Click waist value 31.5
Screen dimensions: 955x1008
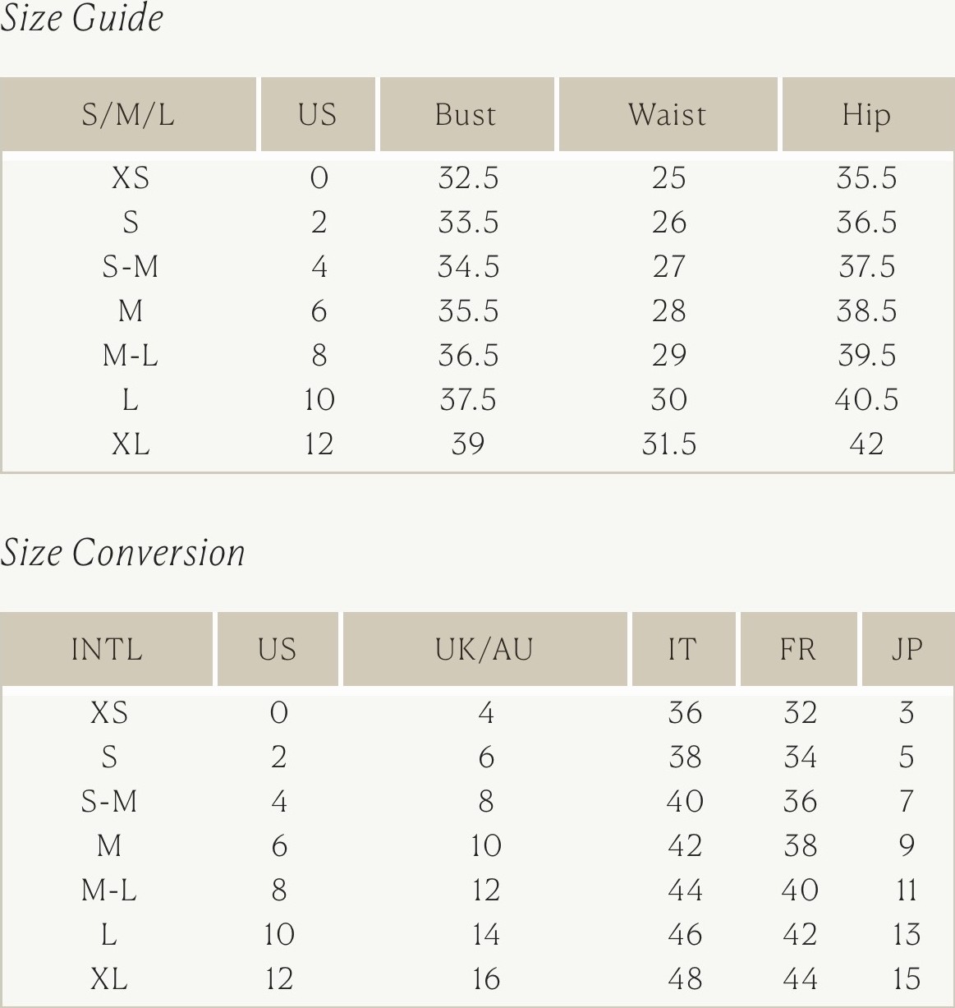click(669, 444)
